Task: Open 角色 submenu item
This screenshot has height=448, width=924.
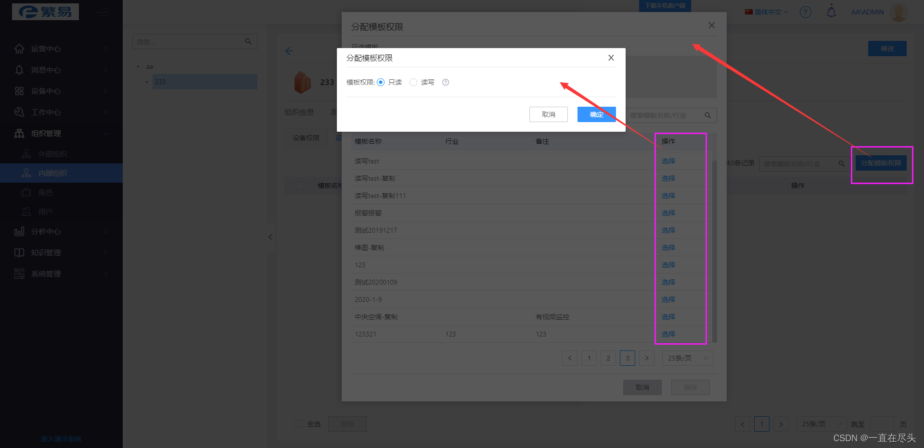Action: 61,192
